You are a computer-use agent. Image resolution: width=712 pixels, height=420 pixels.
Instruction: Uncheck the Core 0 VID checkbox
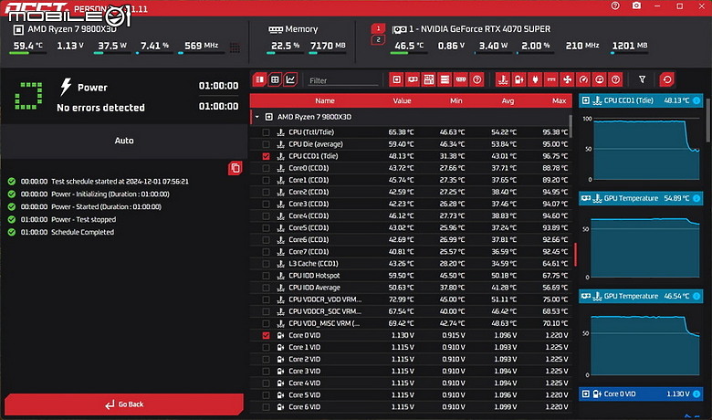[267, 336]
